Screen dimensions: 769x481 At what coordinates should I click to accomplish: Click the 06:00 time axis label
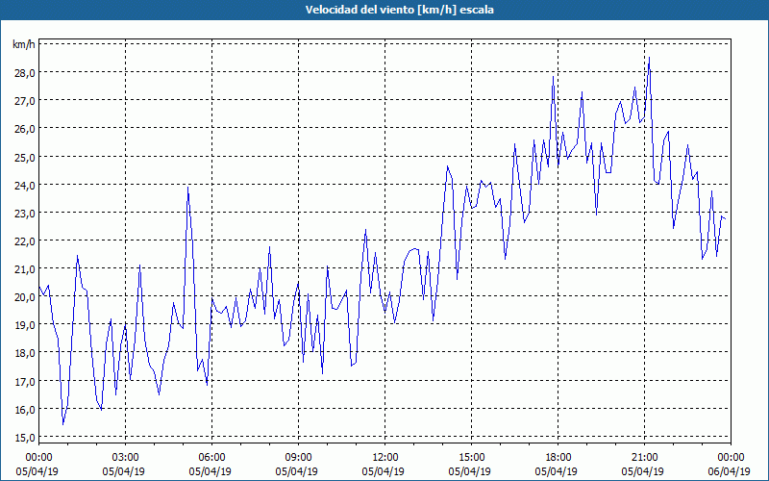pos(211,458)
